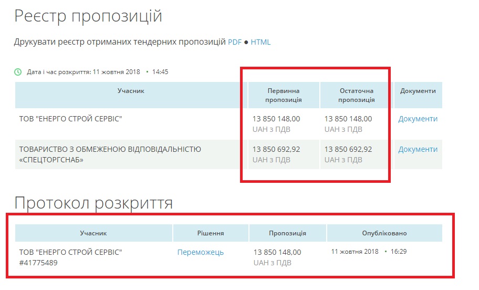Screen dimensions: 479x290
Task: Click the Переможець decision link
Action: [x=200, y=252]
